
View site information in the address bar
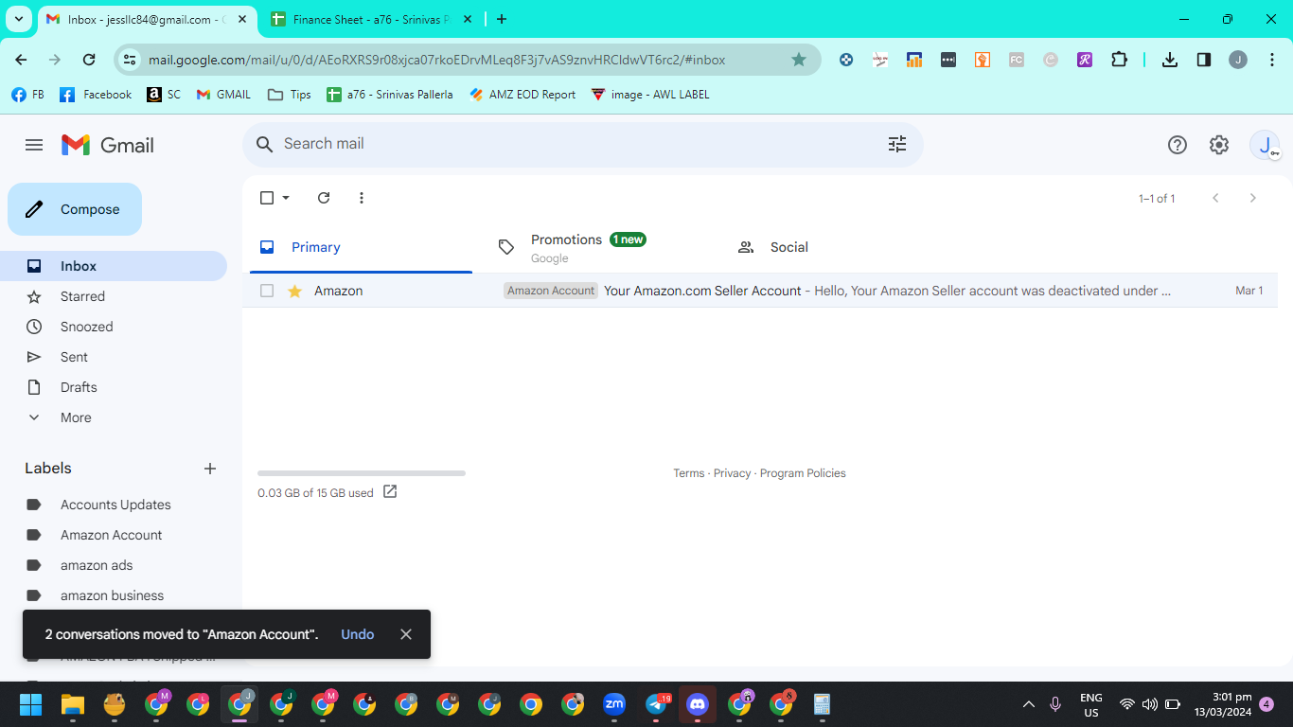tap(131, 60)
